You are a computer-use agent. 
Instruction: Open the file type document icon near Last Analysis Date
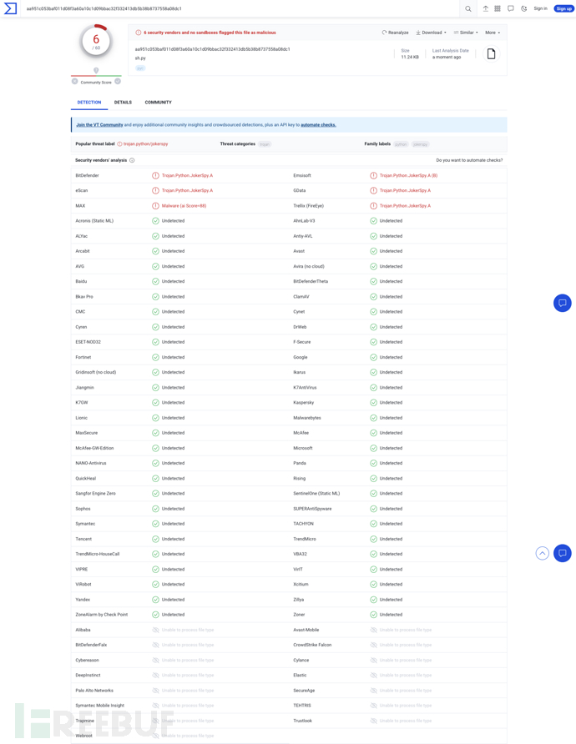click(x=492, y=53)
